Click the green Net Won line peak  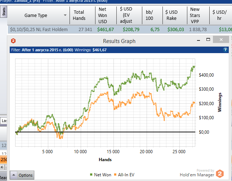tap(194, 66)
